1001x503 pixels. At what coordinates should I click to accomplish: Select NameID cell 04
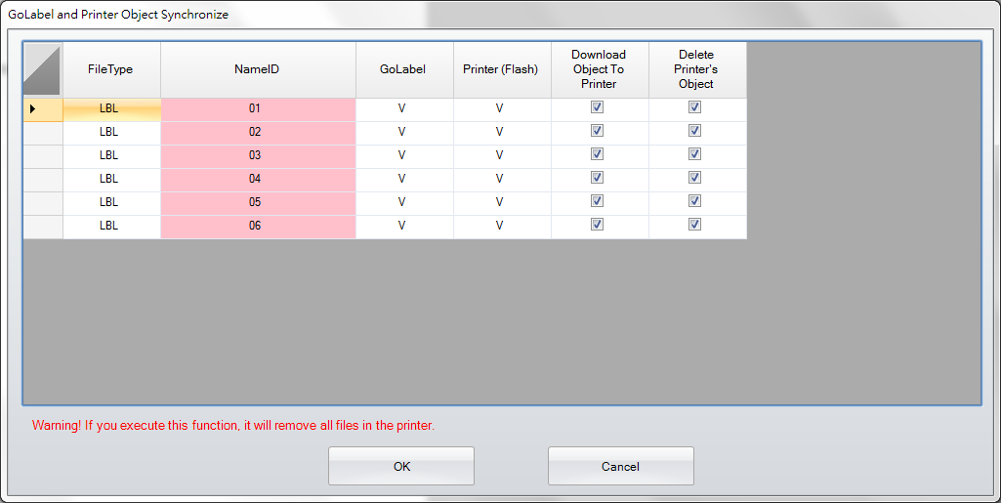258,180
